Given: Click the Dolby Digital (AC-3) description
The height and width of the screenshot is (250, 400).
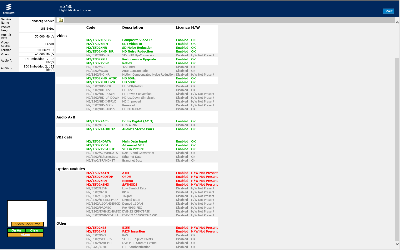Looking at the screenshot, I should pyautogui.click(x=138, y=121).
